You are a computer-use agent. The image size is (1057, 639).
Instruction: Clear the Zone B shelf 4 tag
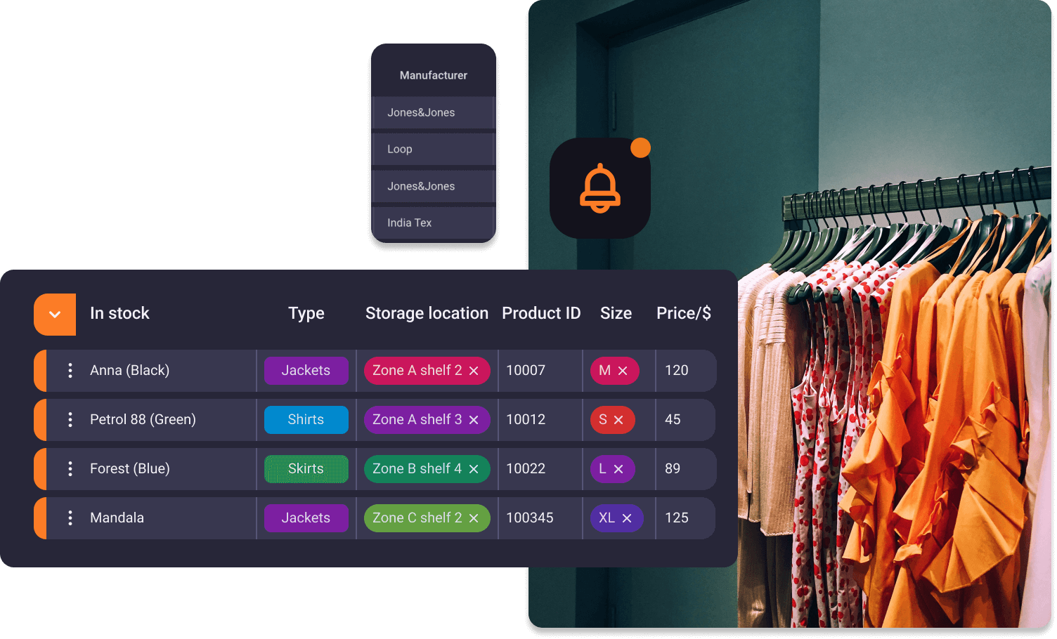[x=474, y=469]
